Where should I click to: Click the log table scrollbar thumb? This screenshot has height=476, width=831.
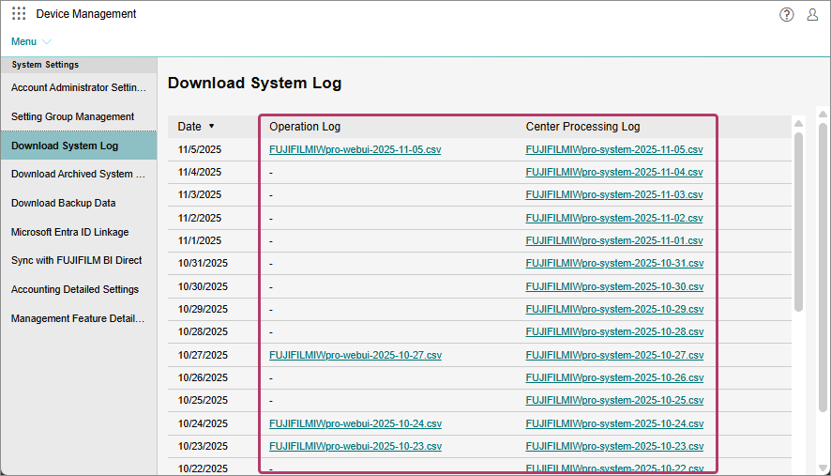coord(799,222)
